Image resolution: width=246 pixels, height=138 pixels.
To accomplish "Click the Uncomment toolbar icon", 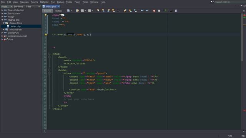I will pyautogui.click(x=171, y=11).
